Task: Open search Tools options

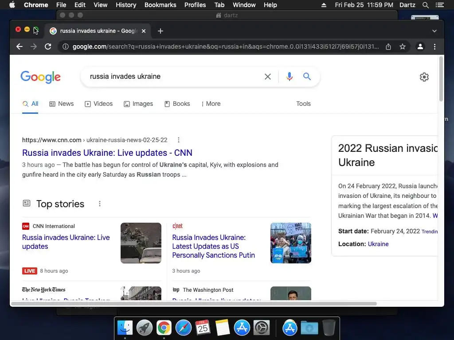Action: [303, 104]
